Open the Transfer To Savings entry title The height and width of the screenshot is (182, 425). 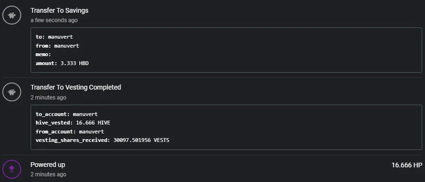click(59, 10)
